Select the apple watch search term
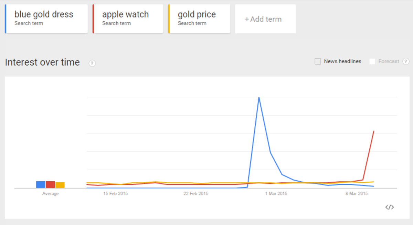413x225 pixels. [128, 19]
